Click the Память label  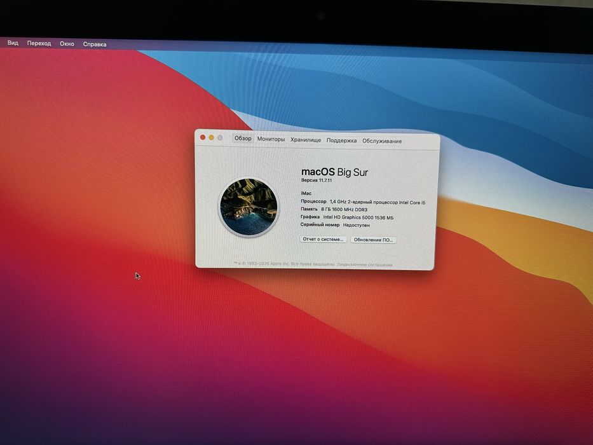point(309,209)
